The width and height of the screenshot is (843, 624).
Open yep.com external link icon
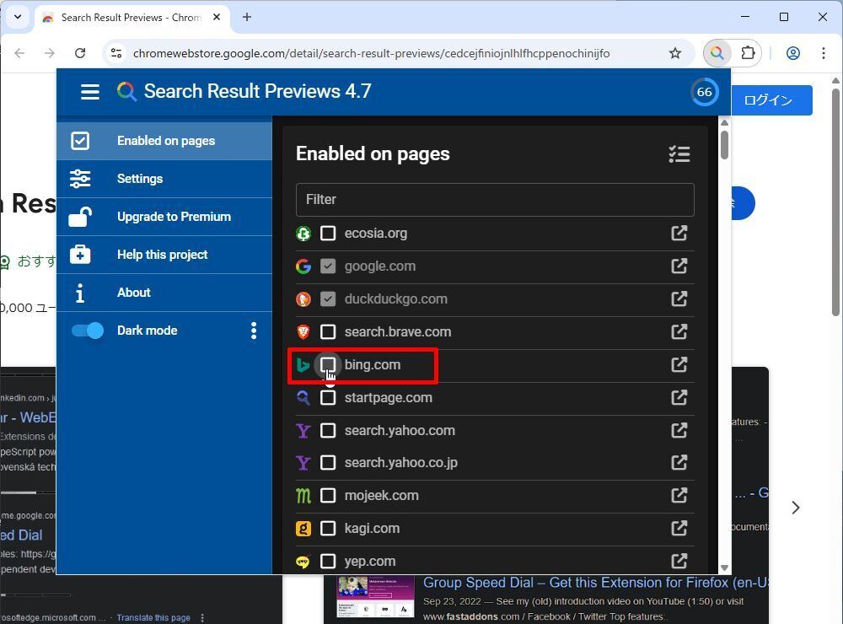[x=679, y=561]
